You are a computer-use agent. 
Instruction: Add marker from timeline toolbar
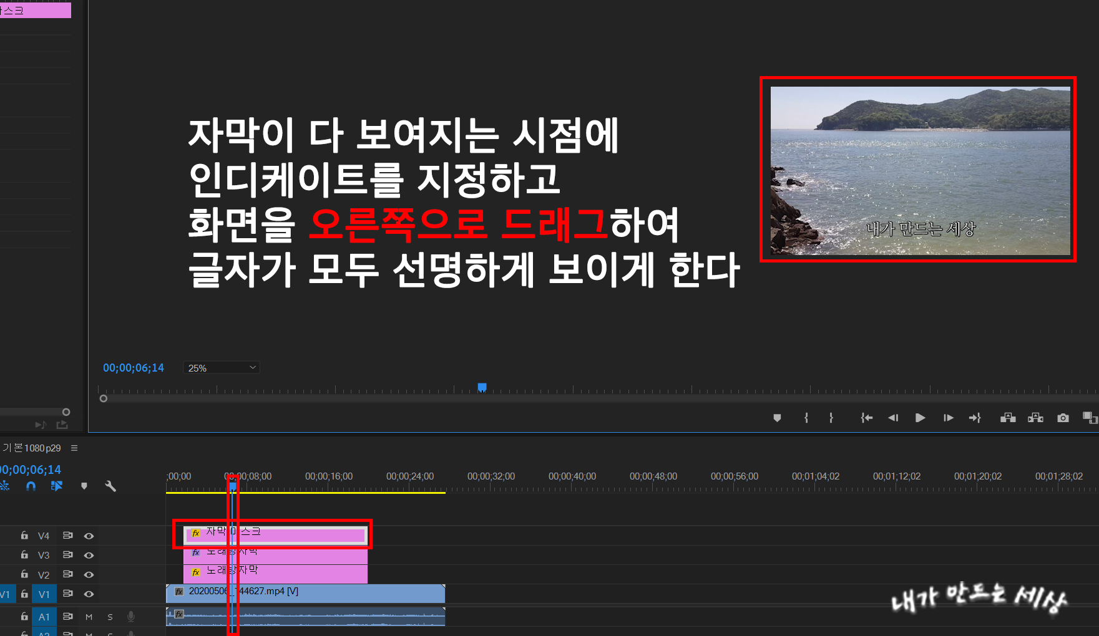pyautogui.click(x=84, y=486)
